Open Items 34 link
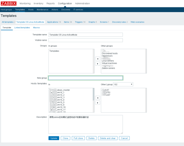 tap(68, 22)
